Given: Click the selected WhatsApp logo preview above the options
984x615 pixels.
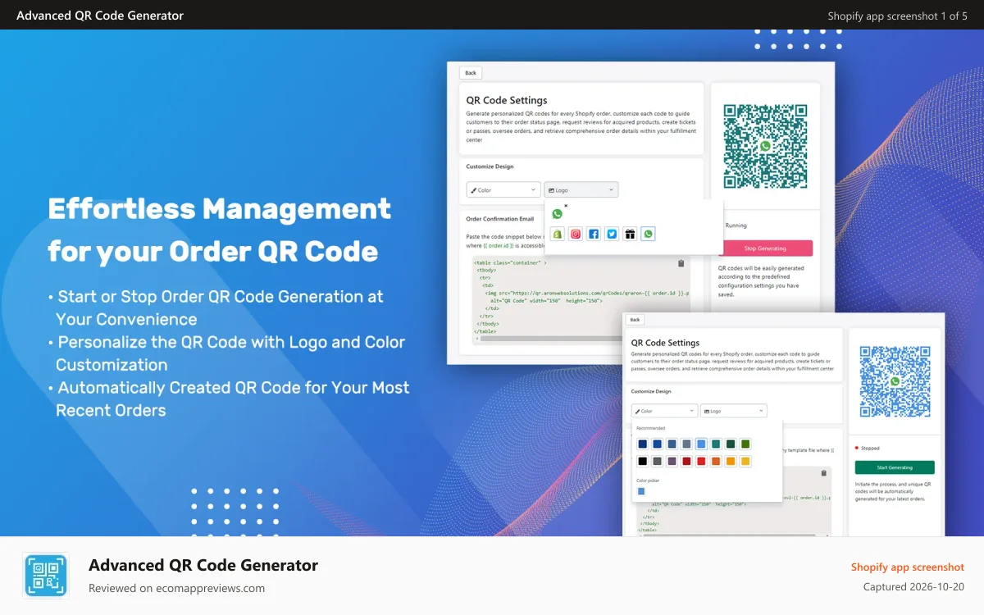Looking at the screenshot, I should tap(557, 214).
